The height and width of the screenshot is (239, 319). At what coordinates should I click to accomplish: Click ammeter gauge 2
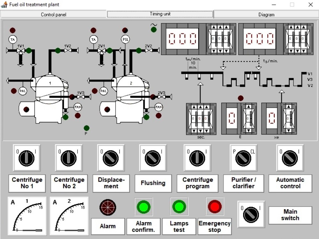pos(69,216)
